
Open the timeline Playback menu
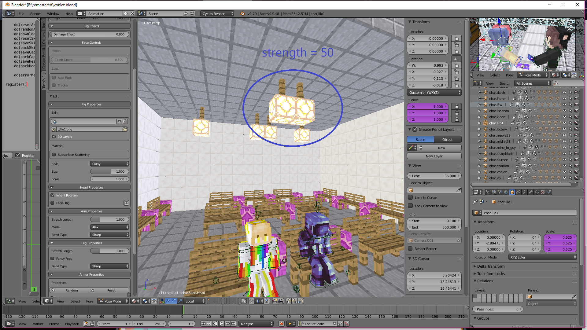(x=72, y=324)
